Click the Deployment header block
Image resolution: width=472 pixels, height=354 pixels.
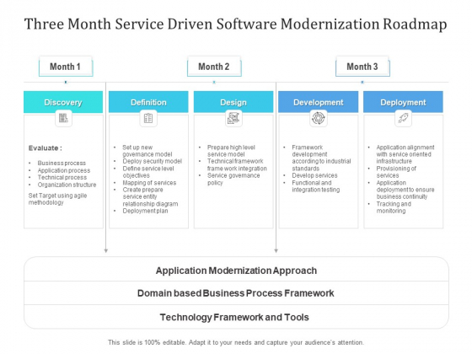[x=403, y=102]
